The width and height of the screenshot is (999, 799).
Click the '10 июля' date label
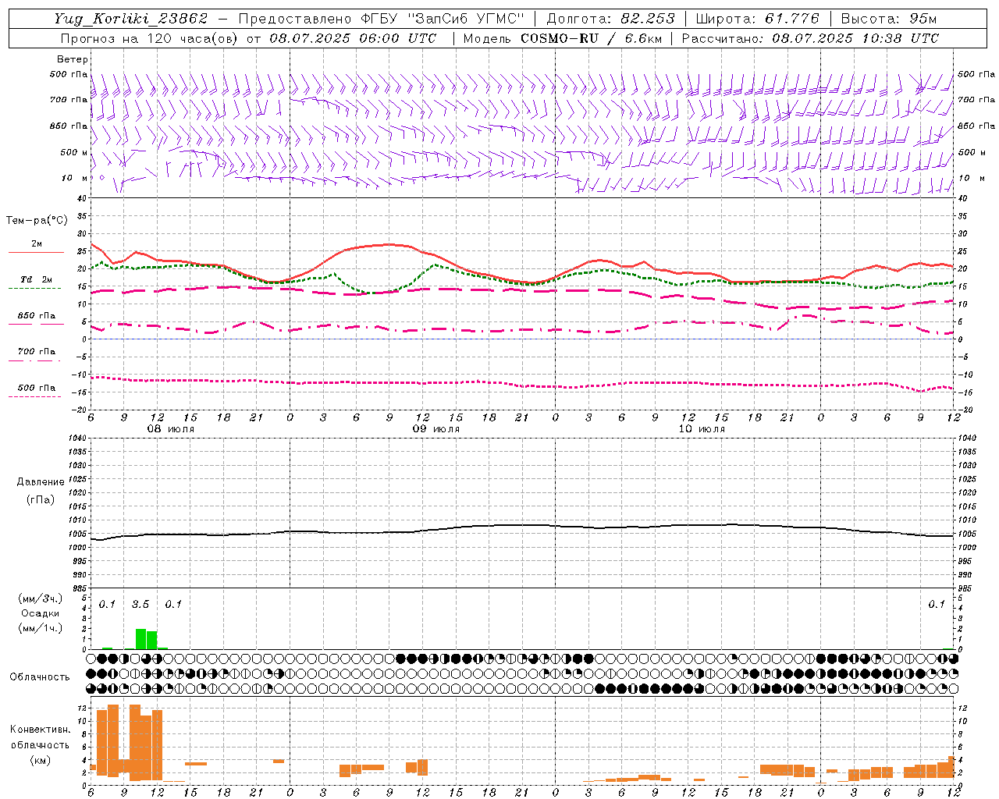(701, 429)
